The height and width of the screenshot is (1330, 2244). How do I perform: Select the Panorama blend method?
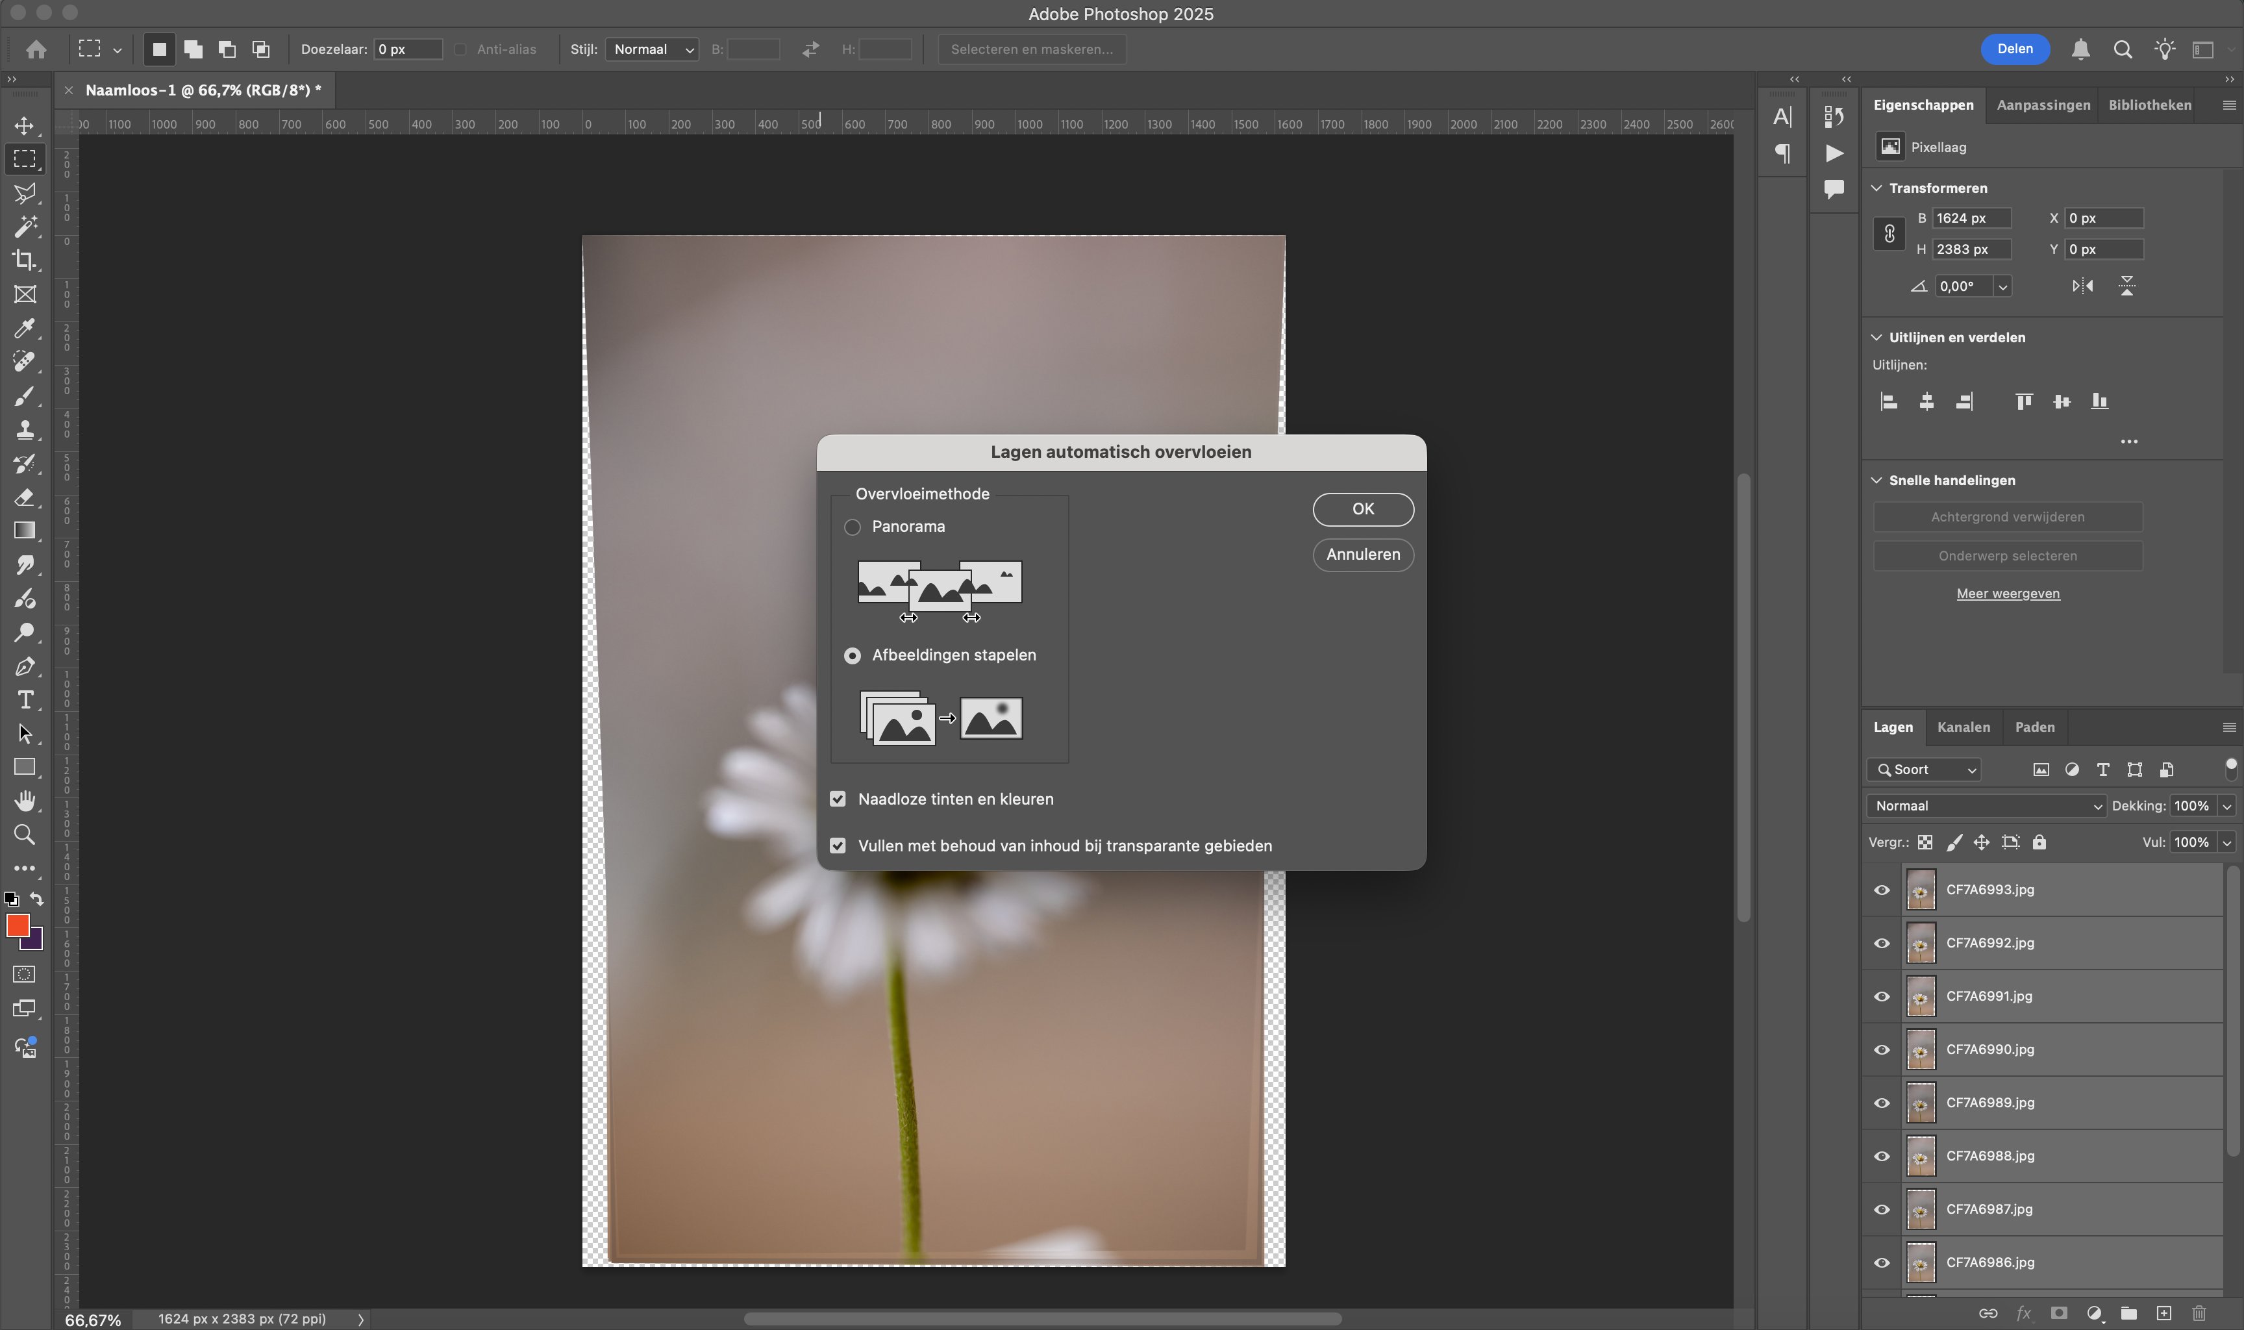[852, 527]
